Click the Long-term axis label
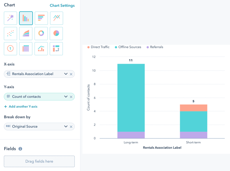Image resolution: width=230 pixels, height=171 pixels. (x=131, y=142)
